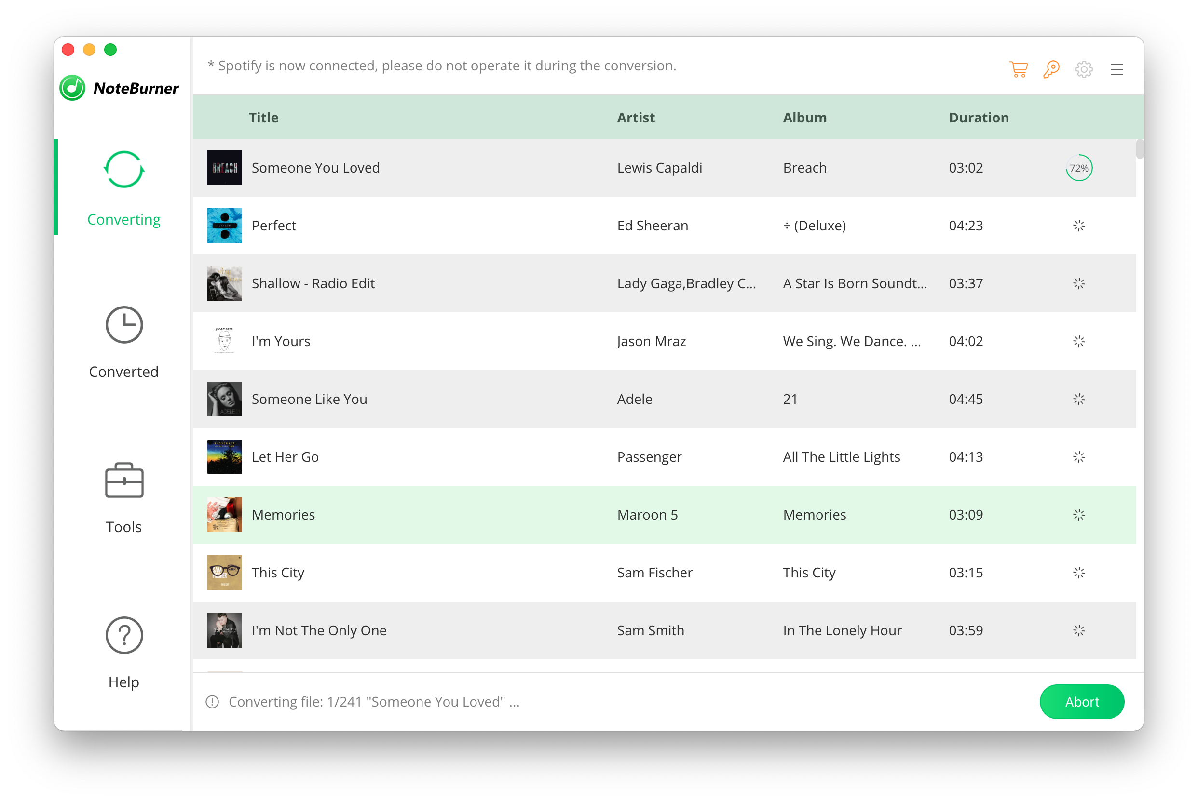Image resolution: width=1198 pixels, height=802 pixels.
Task: Expand the Duration column header
Action: 979,117
